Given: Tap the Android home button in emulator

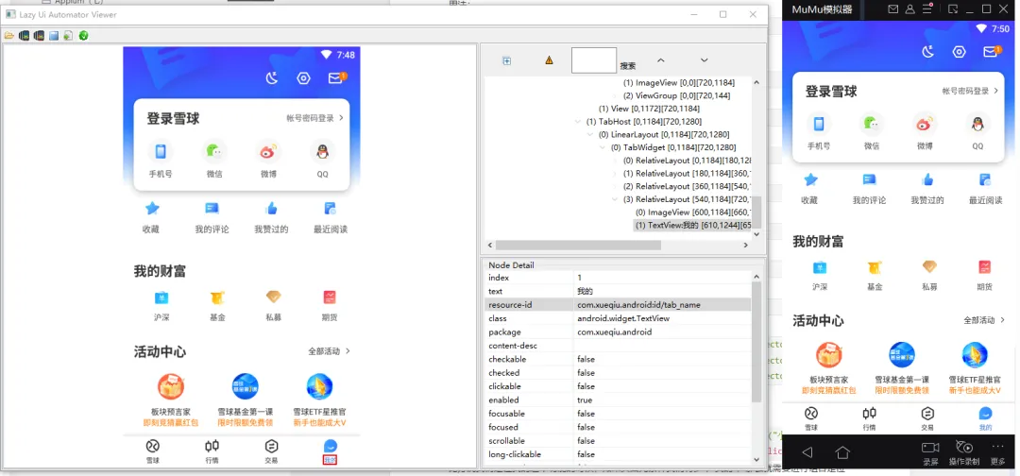Looking at the screenshot, I should tap(842, 452).
